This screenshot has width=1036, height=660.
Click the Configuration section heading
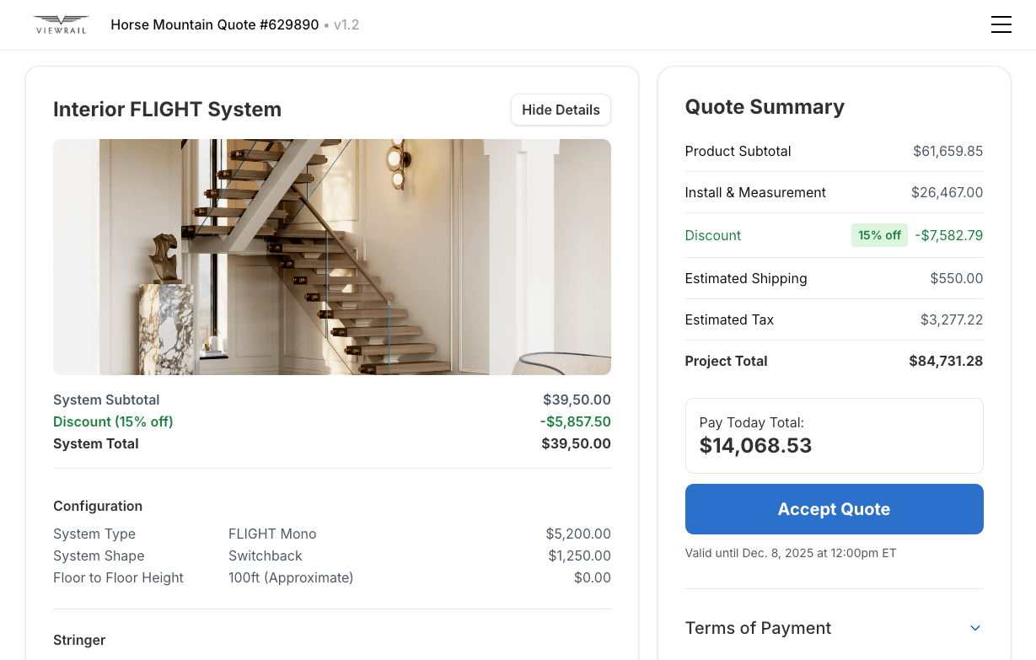(98, 507)
